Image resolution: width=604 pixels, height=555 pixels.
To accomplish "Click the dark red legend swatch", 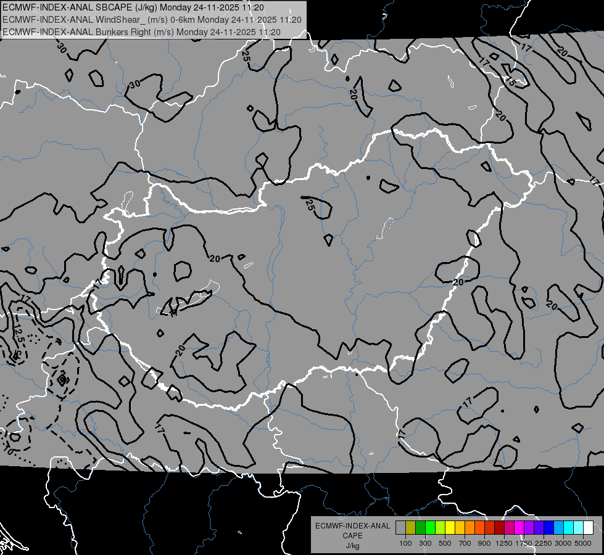I will (x=500, y=528).
